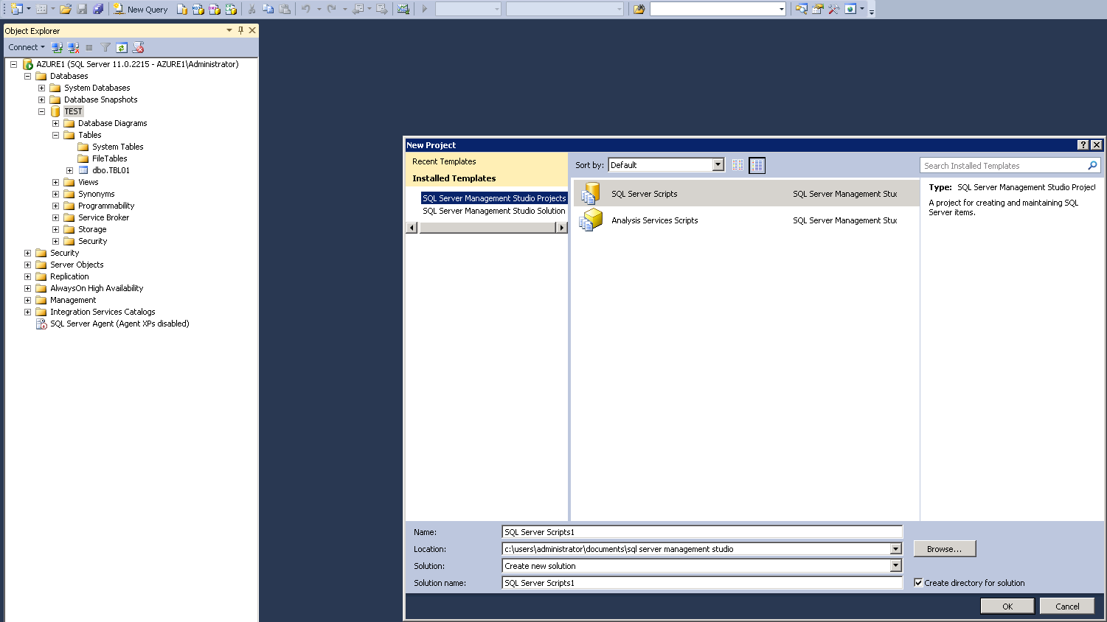Open the Properties Window toolbar icon
Image resolution: width=1107 pixels, height=622 pixels.
pos(818,9)
